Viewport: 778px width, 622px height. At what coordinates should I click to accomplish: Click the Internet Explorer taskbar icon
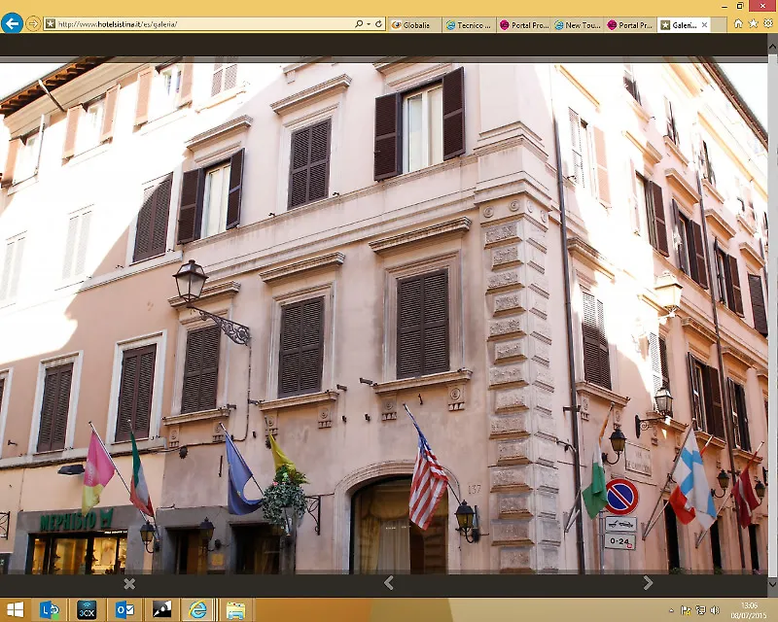pos(198,610)
